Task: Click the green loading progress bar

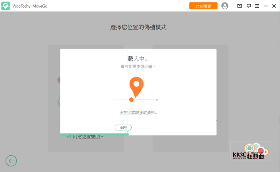Action: click(94, 134)
